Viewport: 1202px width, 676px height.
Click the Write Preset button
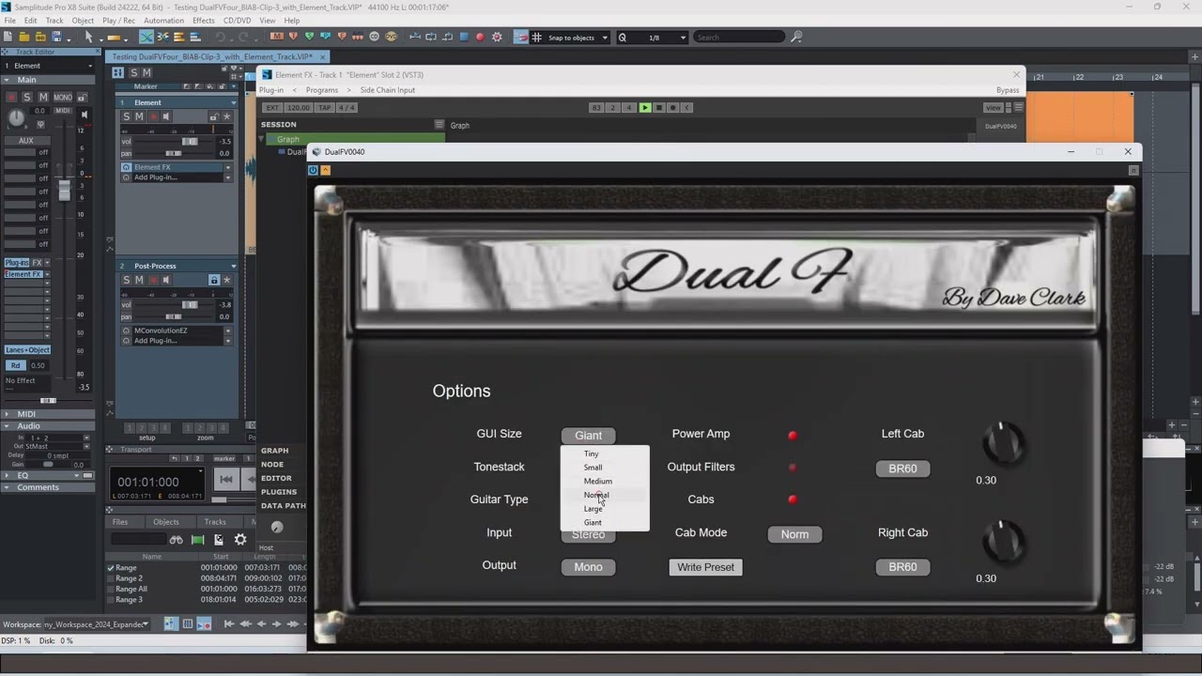(x=706, y=567)
